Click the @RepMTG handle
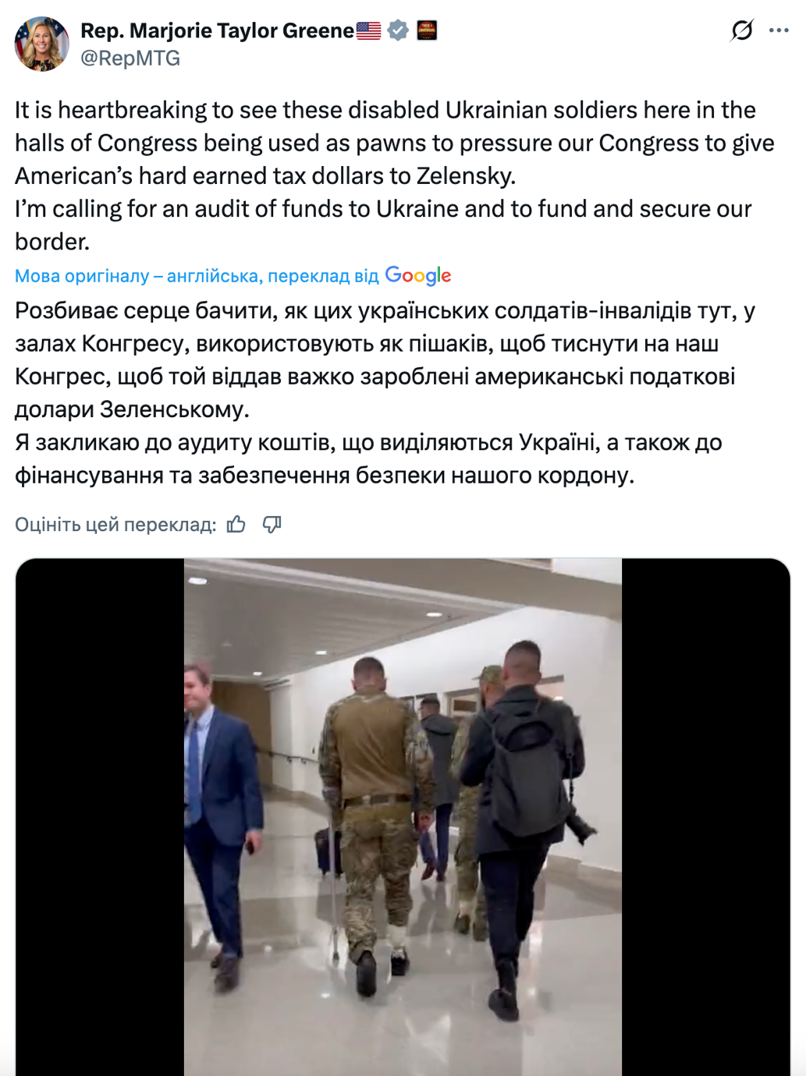Screen dimensions: 806x1076 (130, 58)
